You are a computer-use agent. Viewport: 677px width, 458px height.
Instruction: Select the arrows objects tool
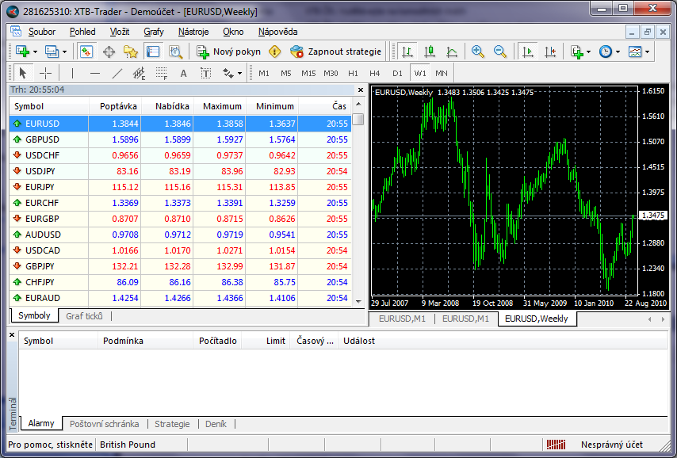pos(228,74)
